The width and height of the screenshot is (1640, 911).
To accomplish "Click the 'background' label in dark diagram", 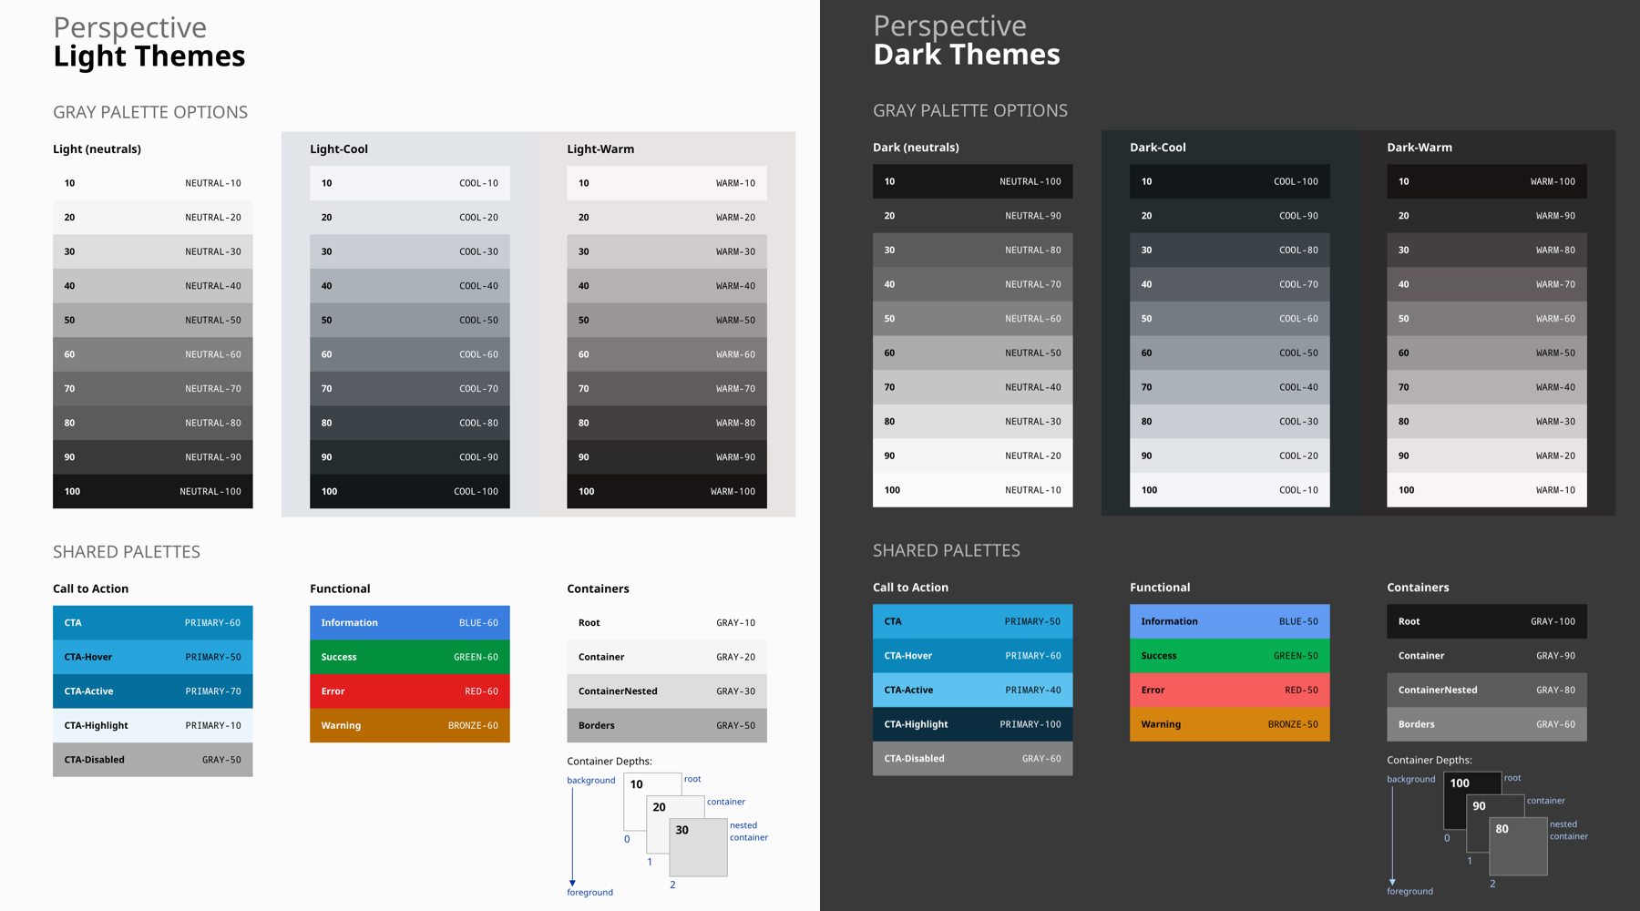I will coord(1410,779).
